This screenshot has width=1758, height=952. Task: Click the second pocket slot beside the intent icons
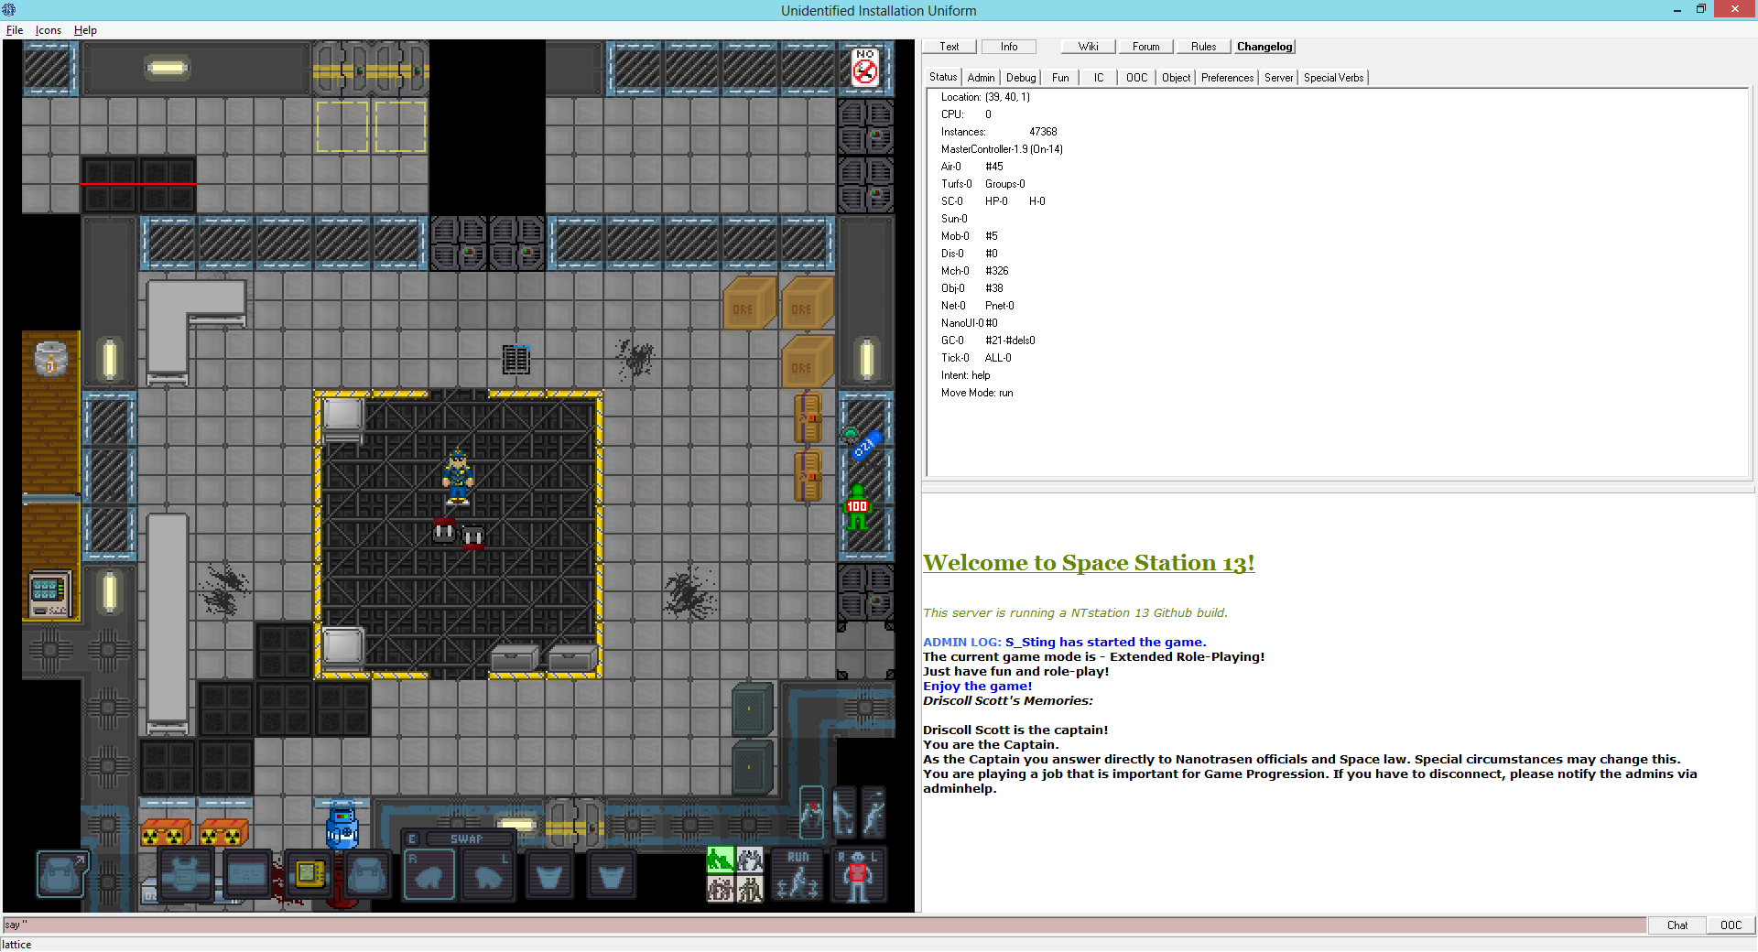tap(610, 876)
